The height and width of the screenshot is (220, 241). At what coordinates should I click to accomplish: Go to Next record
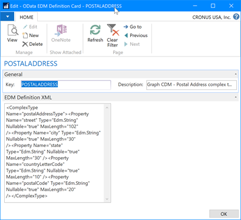(132, 44)
